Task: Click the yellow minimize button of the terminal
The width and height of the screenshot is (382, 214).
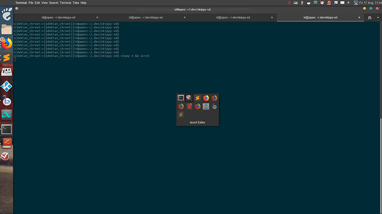Action: [364, 8]
